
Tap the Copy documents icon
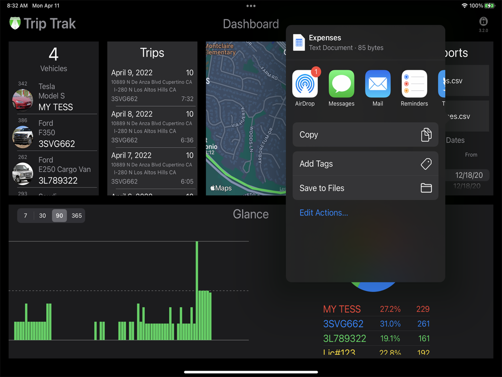pos(426,135)
